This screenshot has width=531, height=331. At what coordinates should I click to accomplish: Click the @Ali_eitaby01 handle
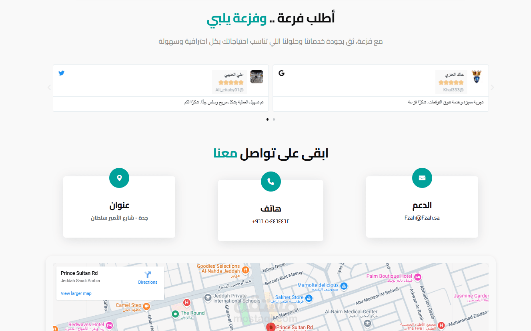[229, 90]
